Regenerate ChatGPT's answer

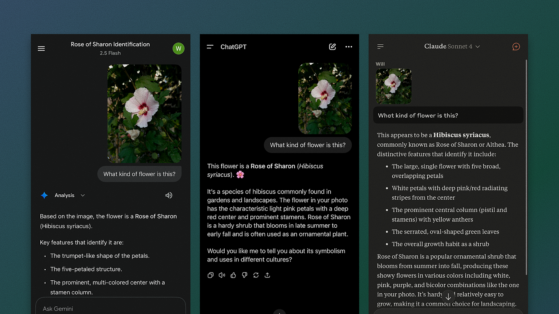click(x=256, y=275)
